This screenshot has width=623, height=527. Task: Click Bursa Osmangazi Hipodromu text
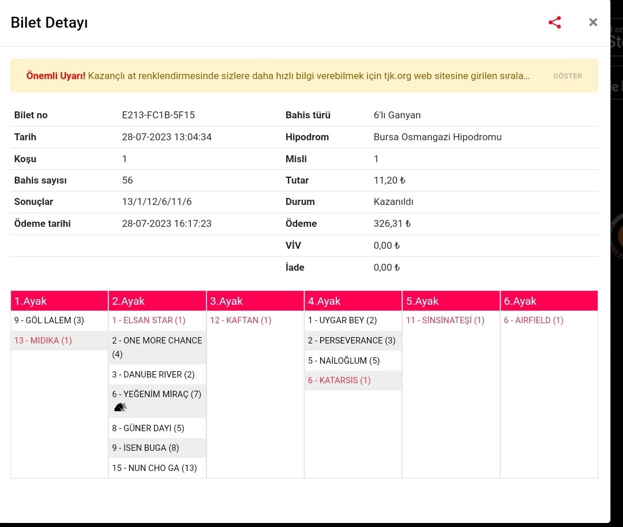click(x=437, y=137)
